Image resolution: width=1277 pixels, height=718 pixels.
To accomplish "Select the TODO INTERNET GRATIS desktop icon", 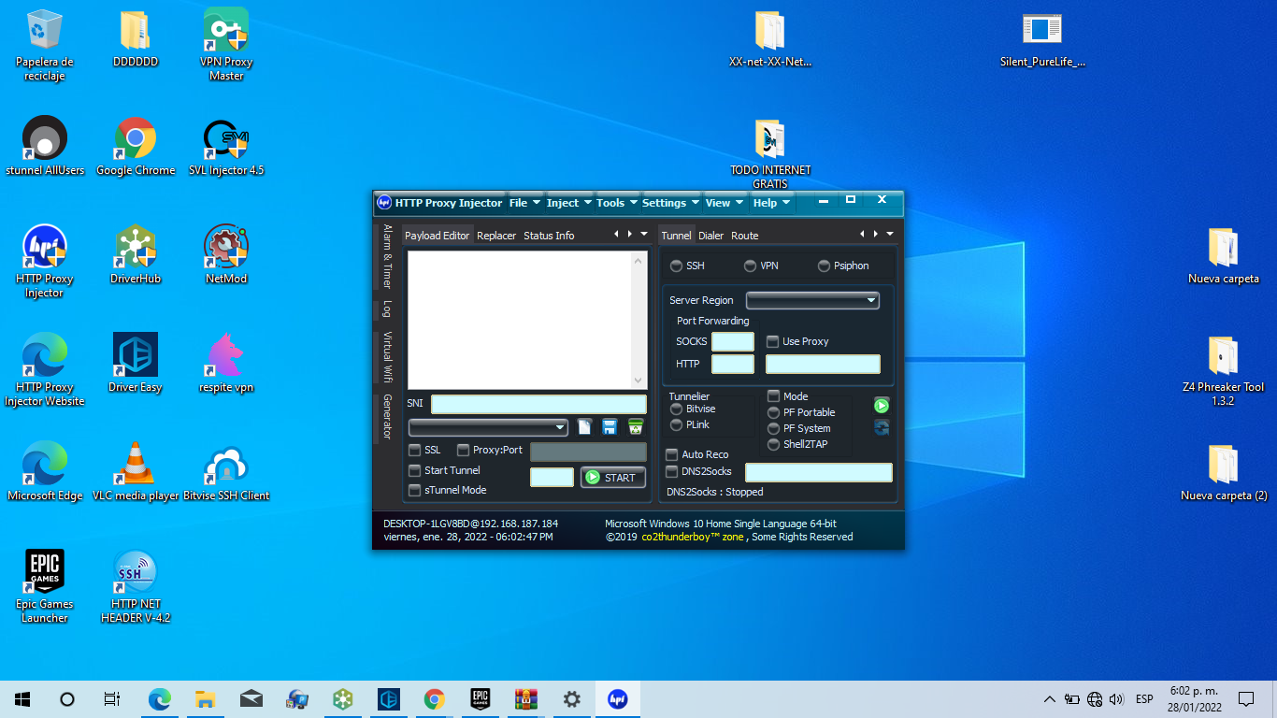I will point(770,153).
